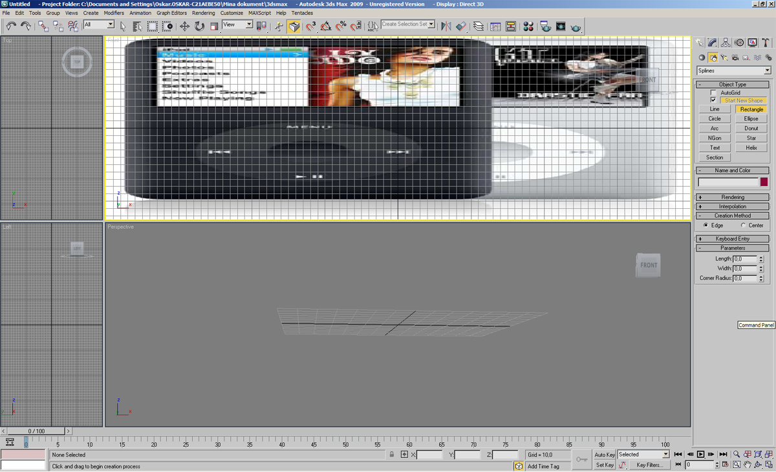Toggle the 3D Snaps button
Image resolution: width=776 pixels, height=472 pixels.
click(310, 26)
